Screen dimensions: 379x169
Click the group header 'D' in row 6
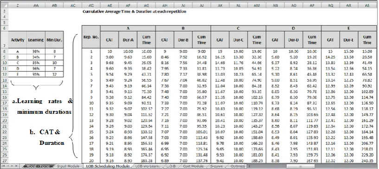click(294, 28)
